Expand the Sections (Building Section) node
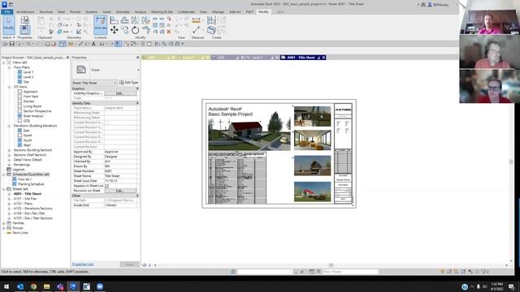The height and width of the screenshot is (292, 520). (9, 150)
